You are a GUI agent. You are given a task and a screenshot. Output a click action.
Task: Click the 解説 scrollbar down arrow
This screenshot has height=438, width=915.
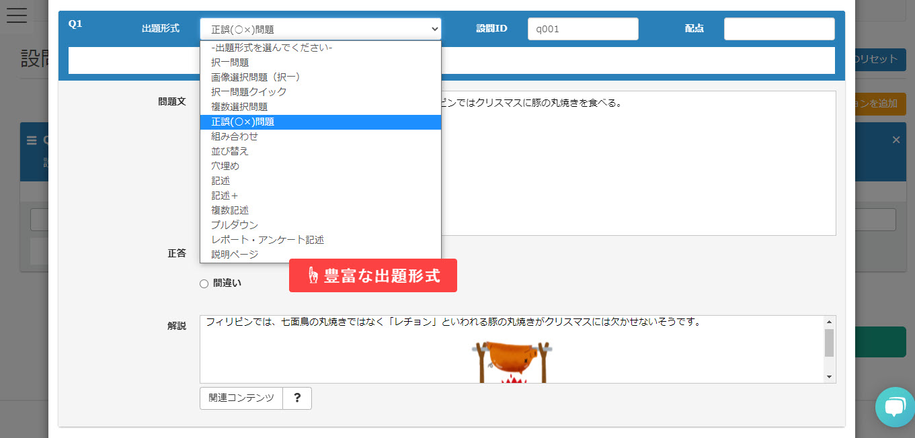[829, 377]
